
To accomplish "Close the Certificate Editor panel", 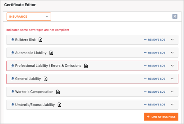I will pos(175,17).
